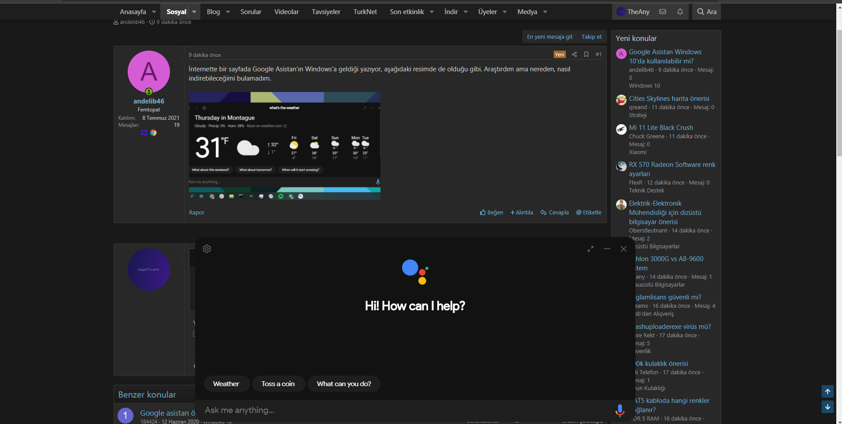Open andelib46 username link in post sidebar
This screenshot has height=424, width=842.
pos(149,101)
